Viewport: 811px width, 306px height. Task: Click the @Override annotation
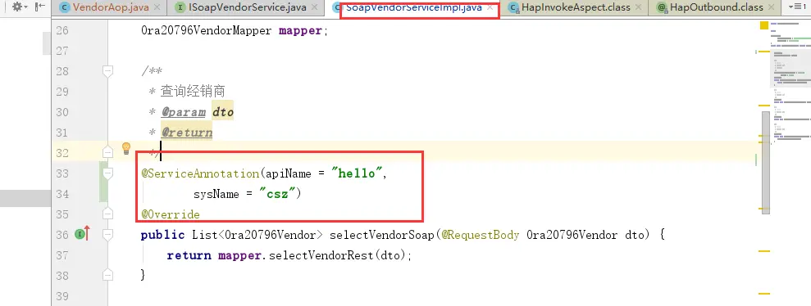pos(171,214)
